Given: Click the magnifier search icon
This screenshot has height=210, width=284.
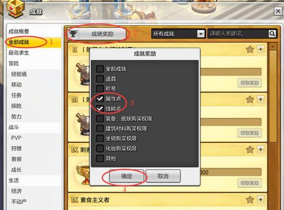Looking at the screenshot, I should click(x=272, y=34).
